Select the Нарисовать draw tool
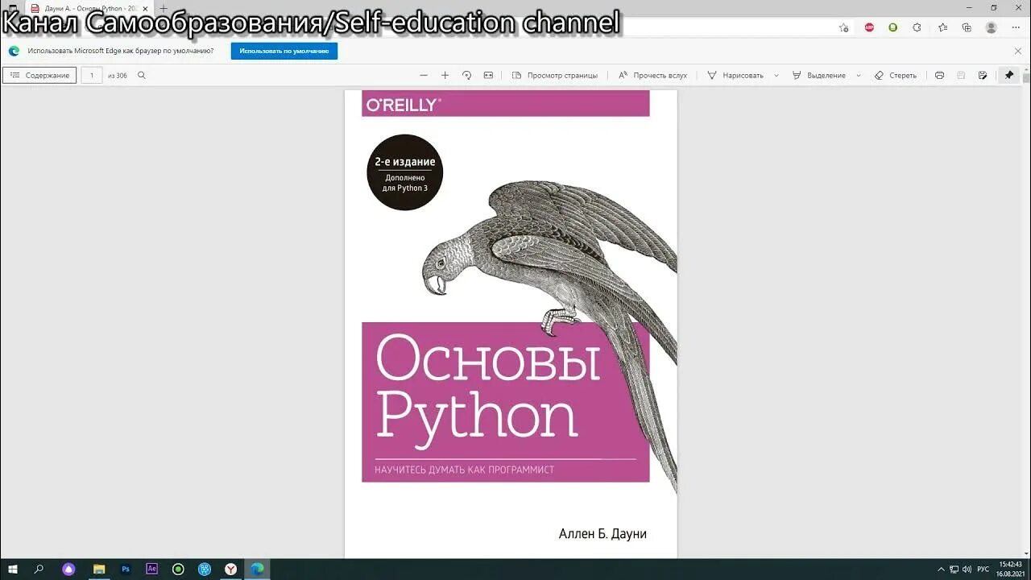Viewport: 1031px width, 580px height. pos(735,75)
